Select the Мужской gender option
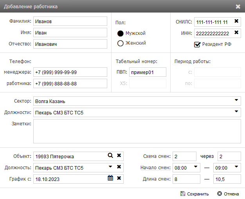 [x=121, y=33]
